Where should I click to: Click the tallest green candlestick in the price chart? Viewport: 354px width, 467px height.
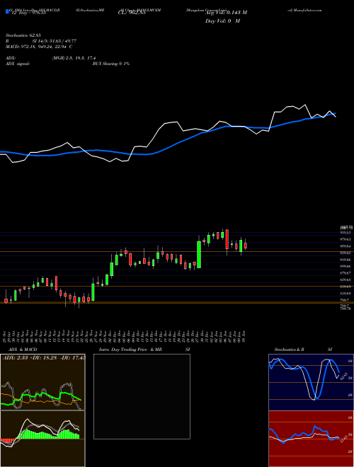tap(199, 254)
